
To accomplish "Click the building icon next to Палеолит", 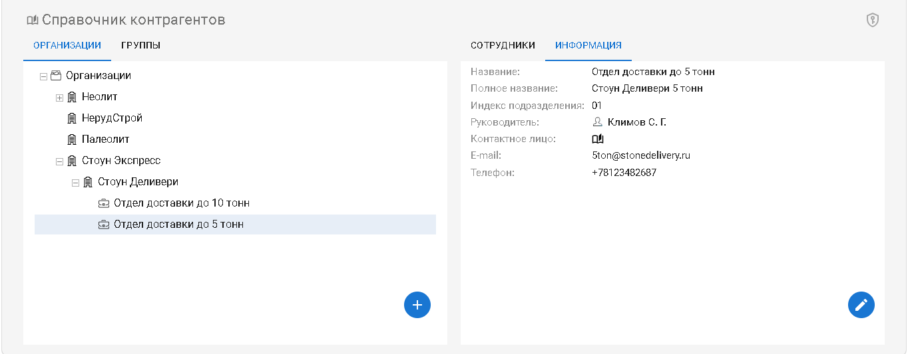I will point(72,139).
